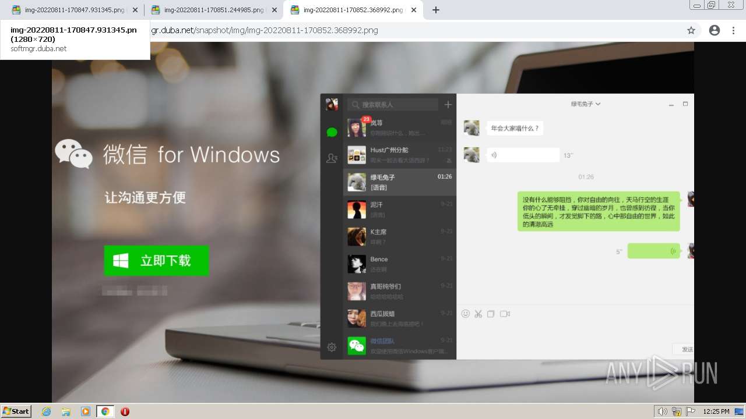Click the network tray icon
The height and width of the screenshot is (419, 746).
pos(677,411)
